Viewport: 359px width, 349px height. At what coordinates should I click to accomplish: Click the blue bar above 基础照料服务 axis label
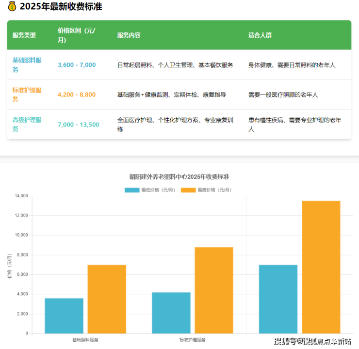tap(64, 316)
